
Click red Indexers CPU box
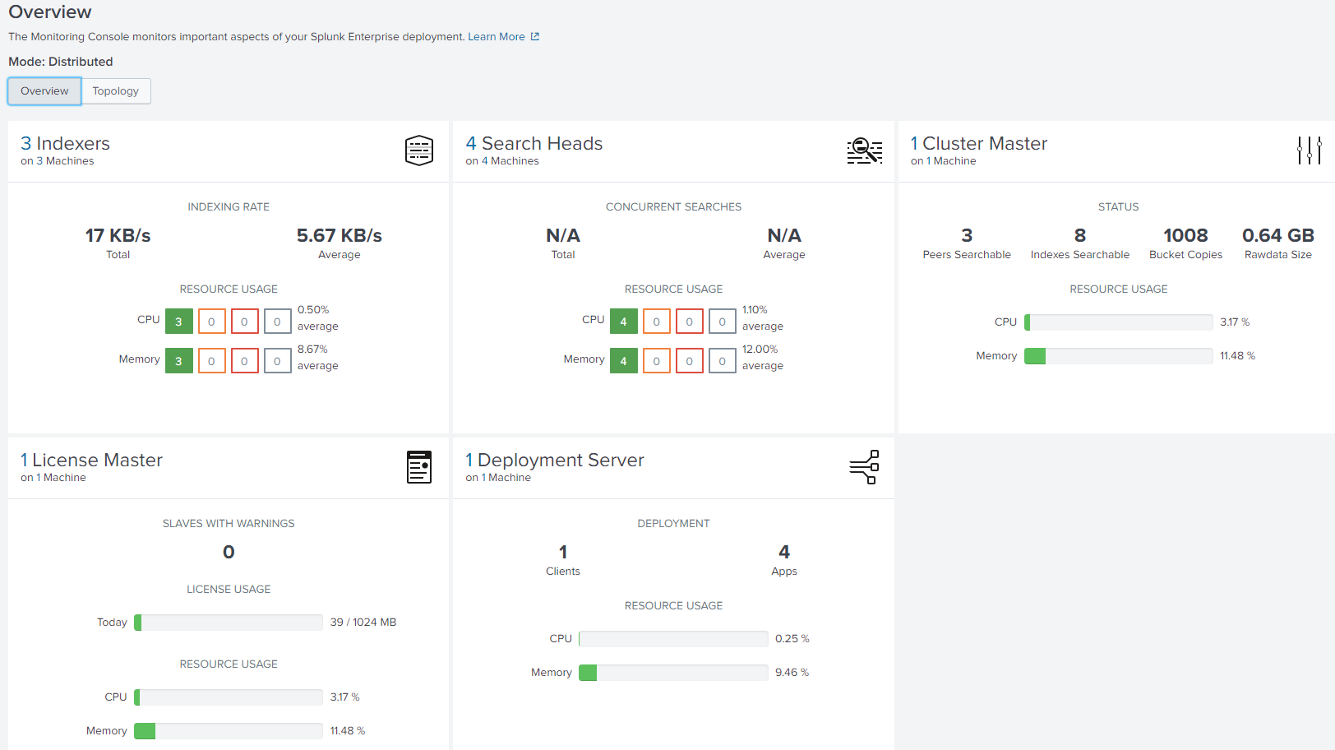click(245, 322)
